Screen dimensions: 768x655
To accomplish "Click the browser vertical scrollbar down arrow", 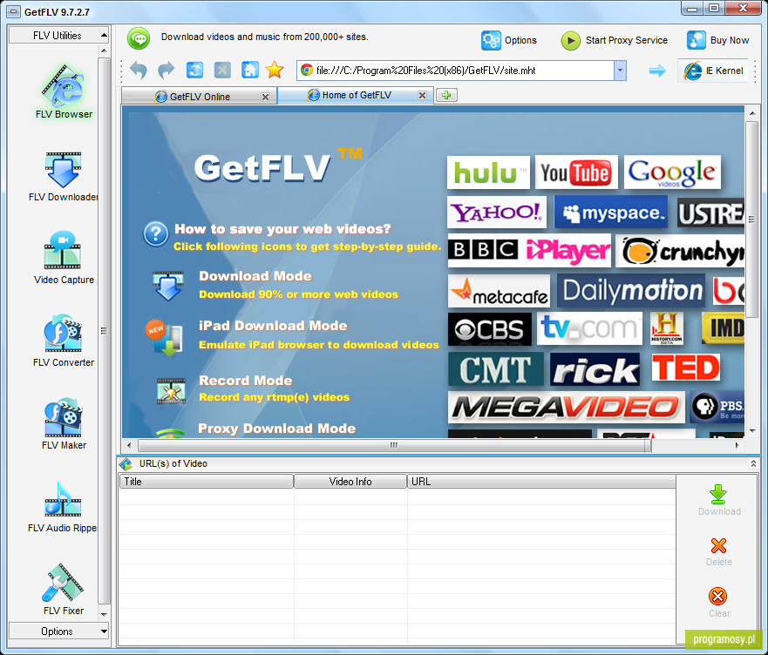I will (x=751, y=431).
